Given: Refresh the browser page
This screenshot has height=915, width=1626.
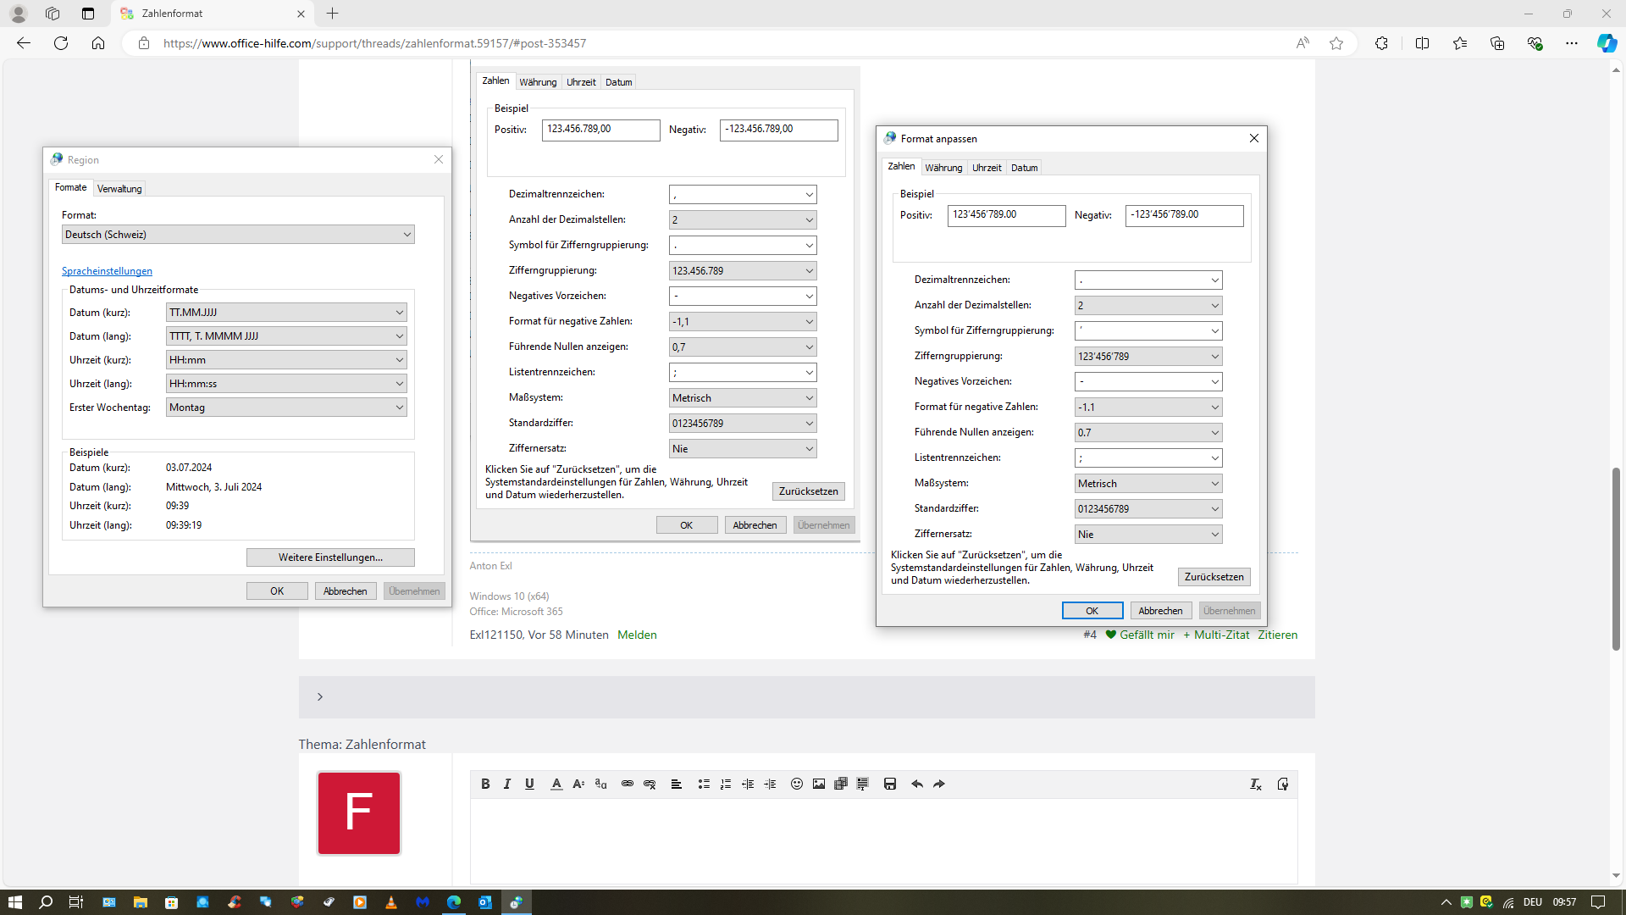Looking at the screenshot, I should pos(61,43).
